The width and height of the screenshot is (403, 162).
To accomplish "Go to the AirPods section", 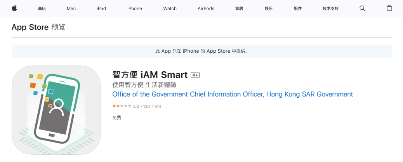I will (206, 9).
